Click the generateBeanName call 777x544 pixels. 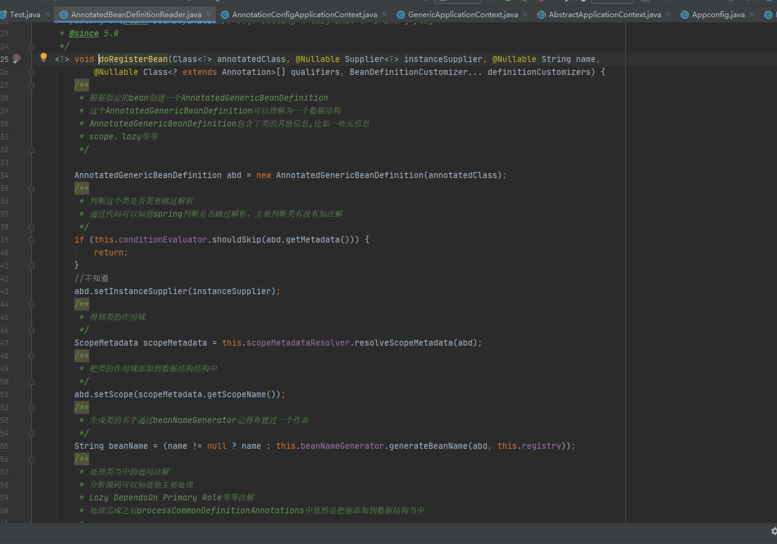(x=428, y=446)
